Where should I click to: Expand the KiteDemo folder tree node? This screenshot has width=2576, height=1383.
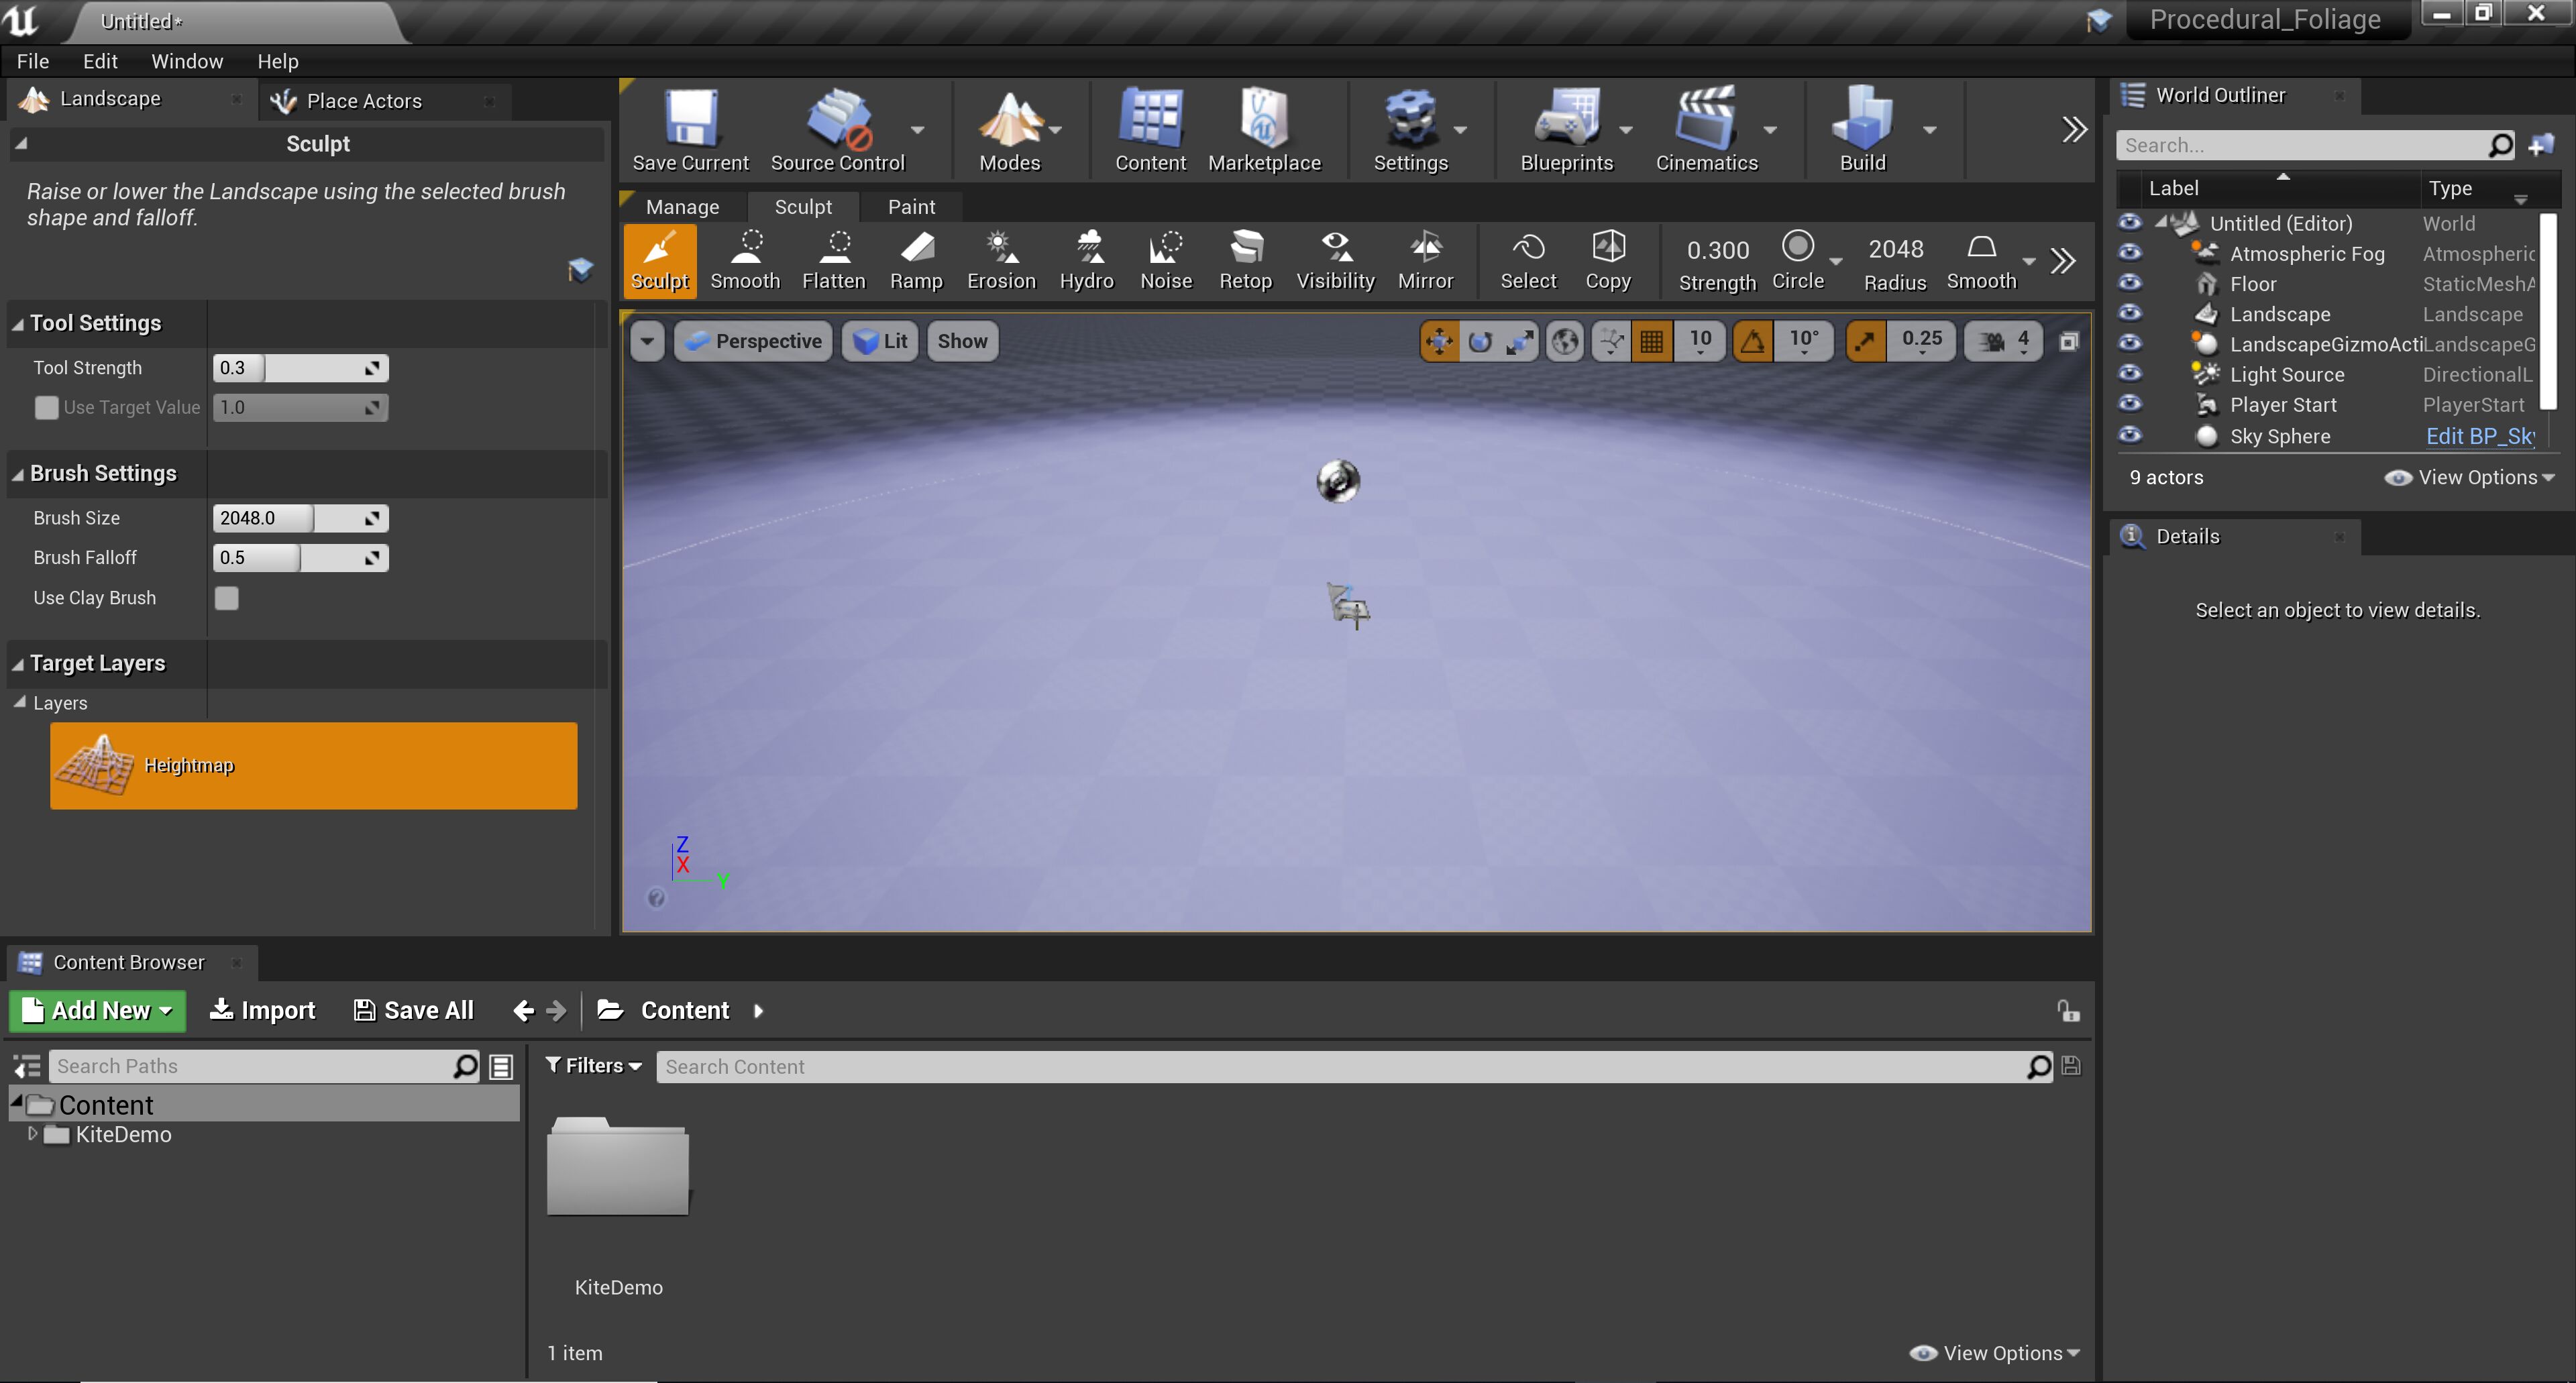click(33, 1134)
